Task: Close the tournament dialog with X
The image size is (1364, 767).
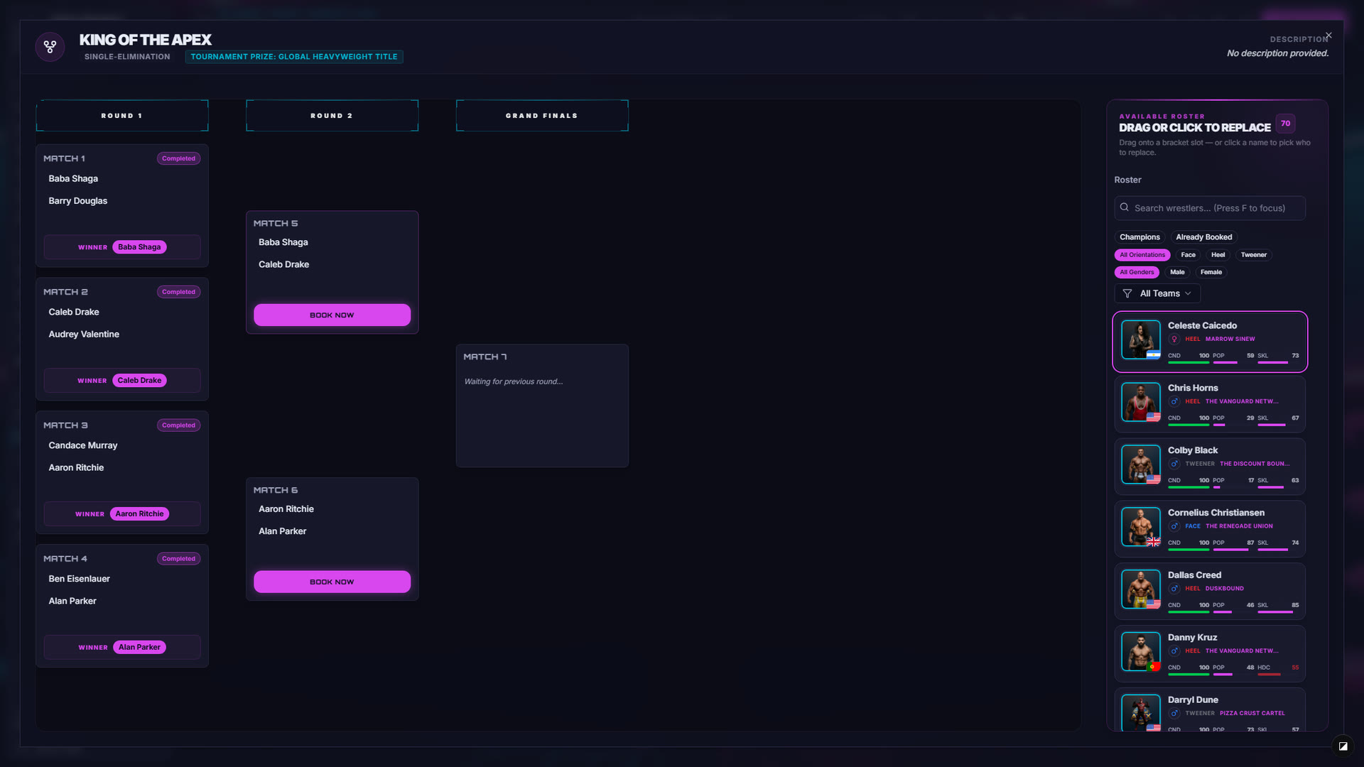Action: coord(1328,36)
